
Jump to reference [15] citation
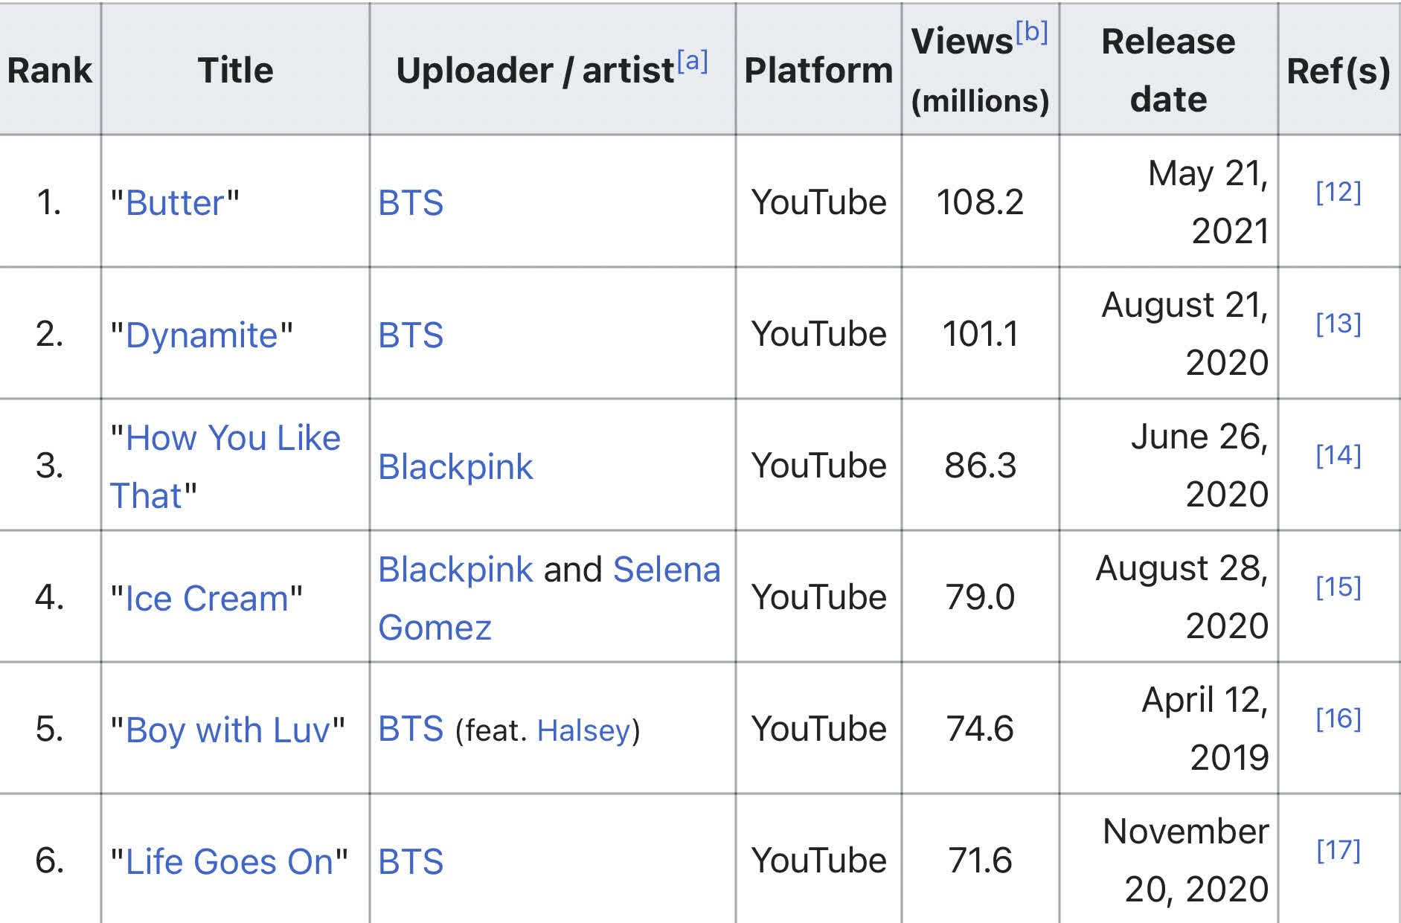tap(1339, 587)
